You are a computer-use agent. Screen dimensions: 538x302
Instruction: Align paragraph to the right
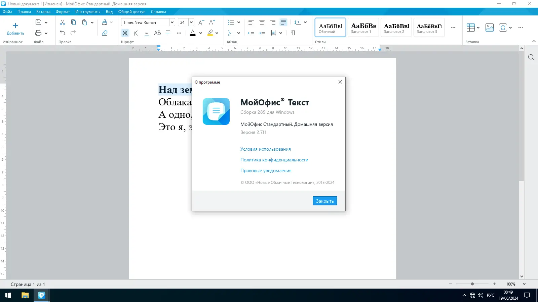tap(273, 22)
